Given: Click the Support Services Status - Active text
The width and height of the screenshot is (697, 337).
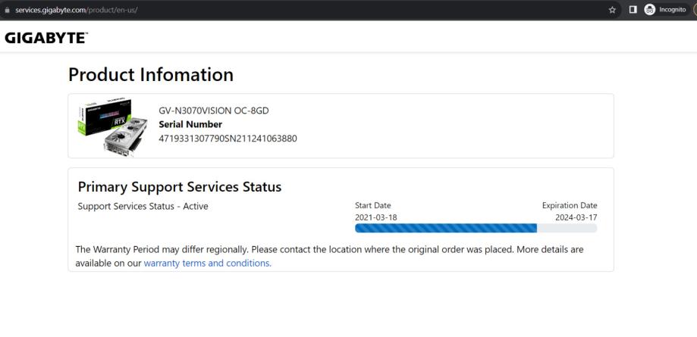Looking at the screenshot, I should tap(143, 206).
